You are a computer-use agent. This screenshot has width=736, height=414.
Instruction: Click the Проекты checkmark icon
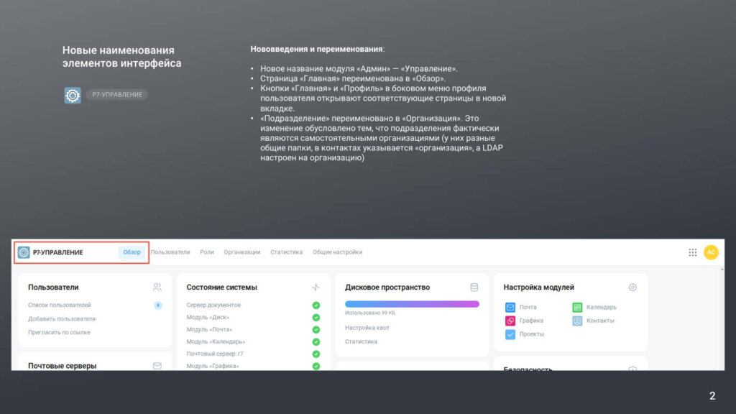point(510,334)
